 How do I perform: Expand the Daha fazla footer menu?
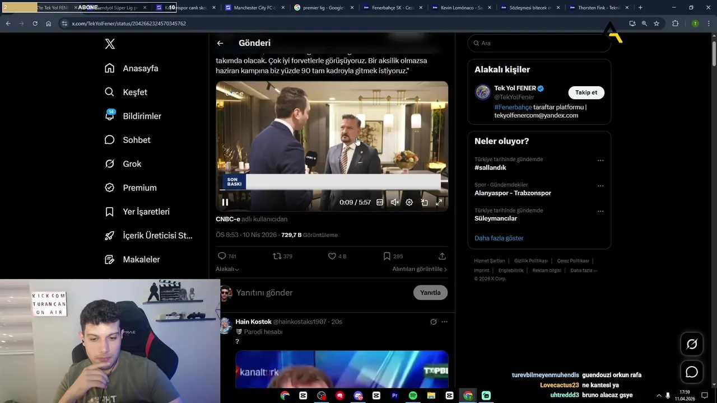click(584, 270)
